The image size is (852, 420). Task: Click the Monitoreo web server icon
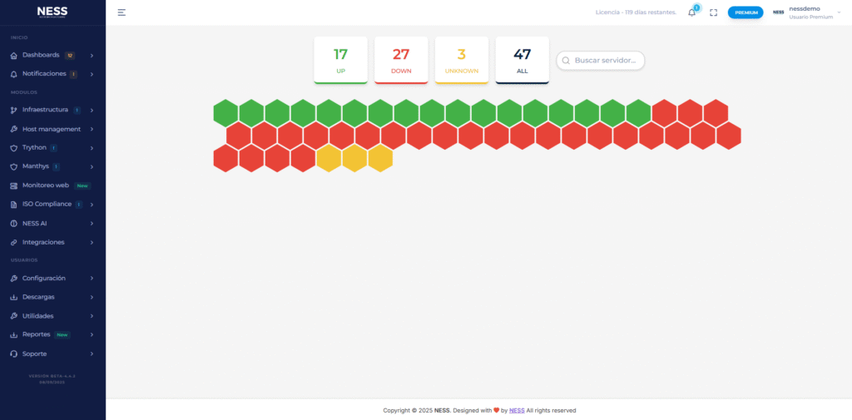13,185
